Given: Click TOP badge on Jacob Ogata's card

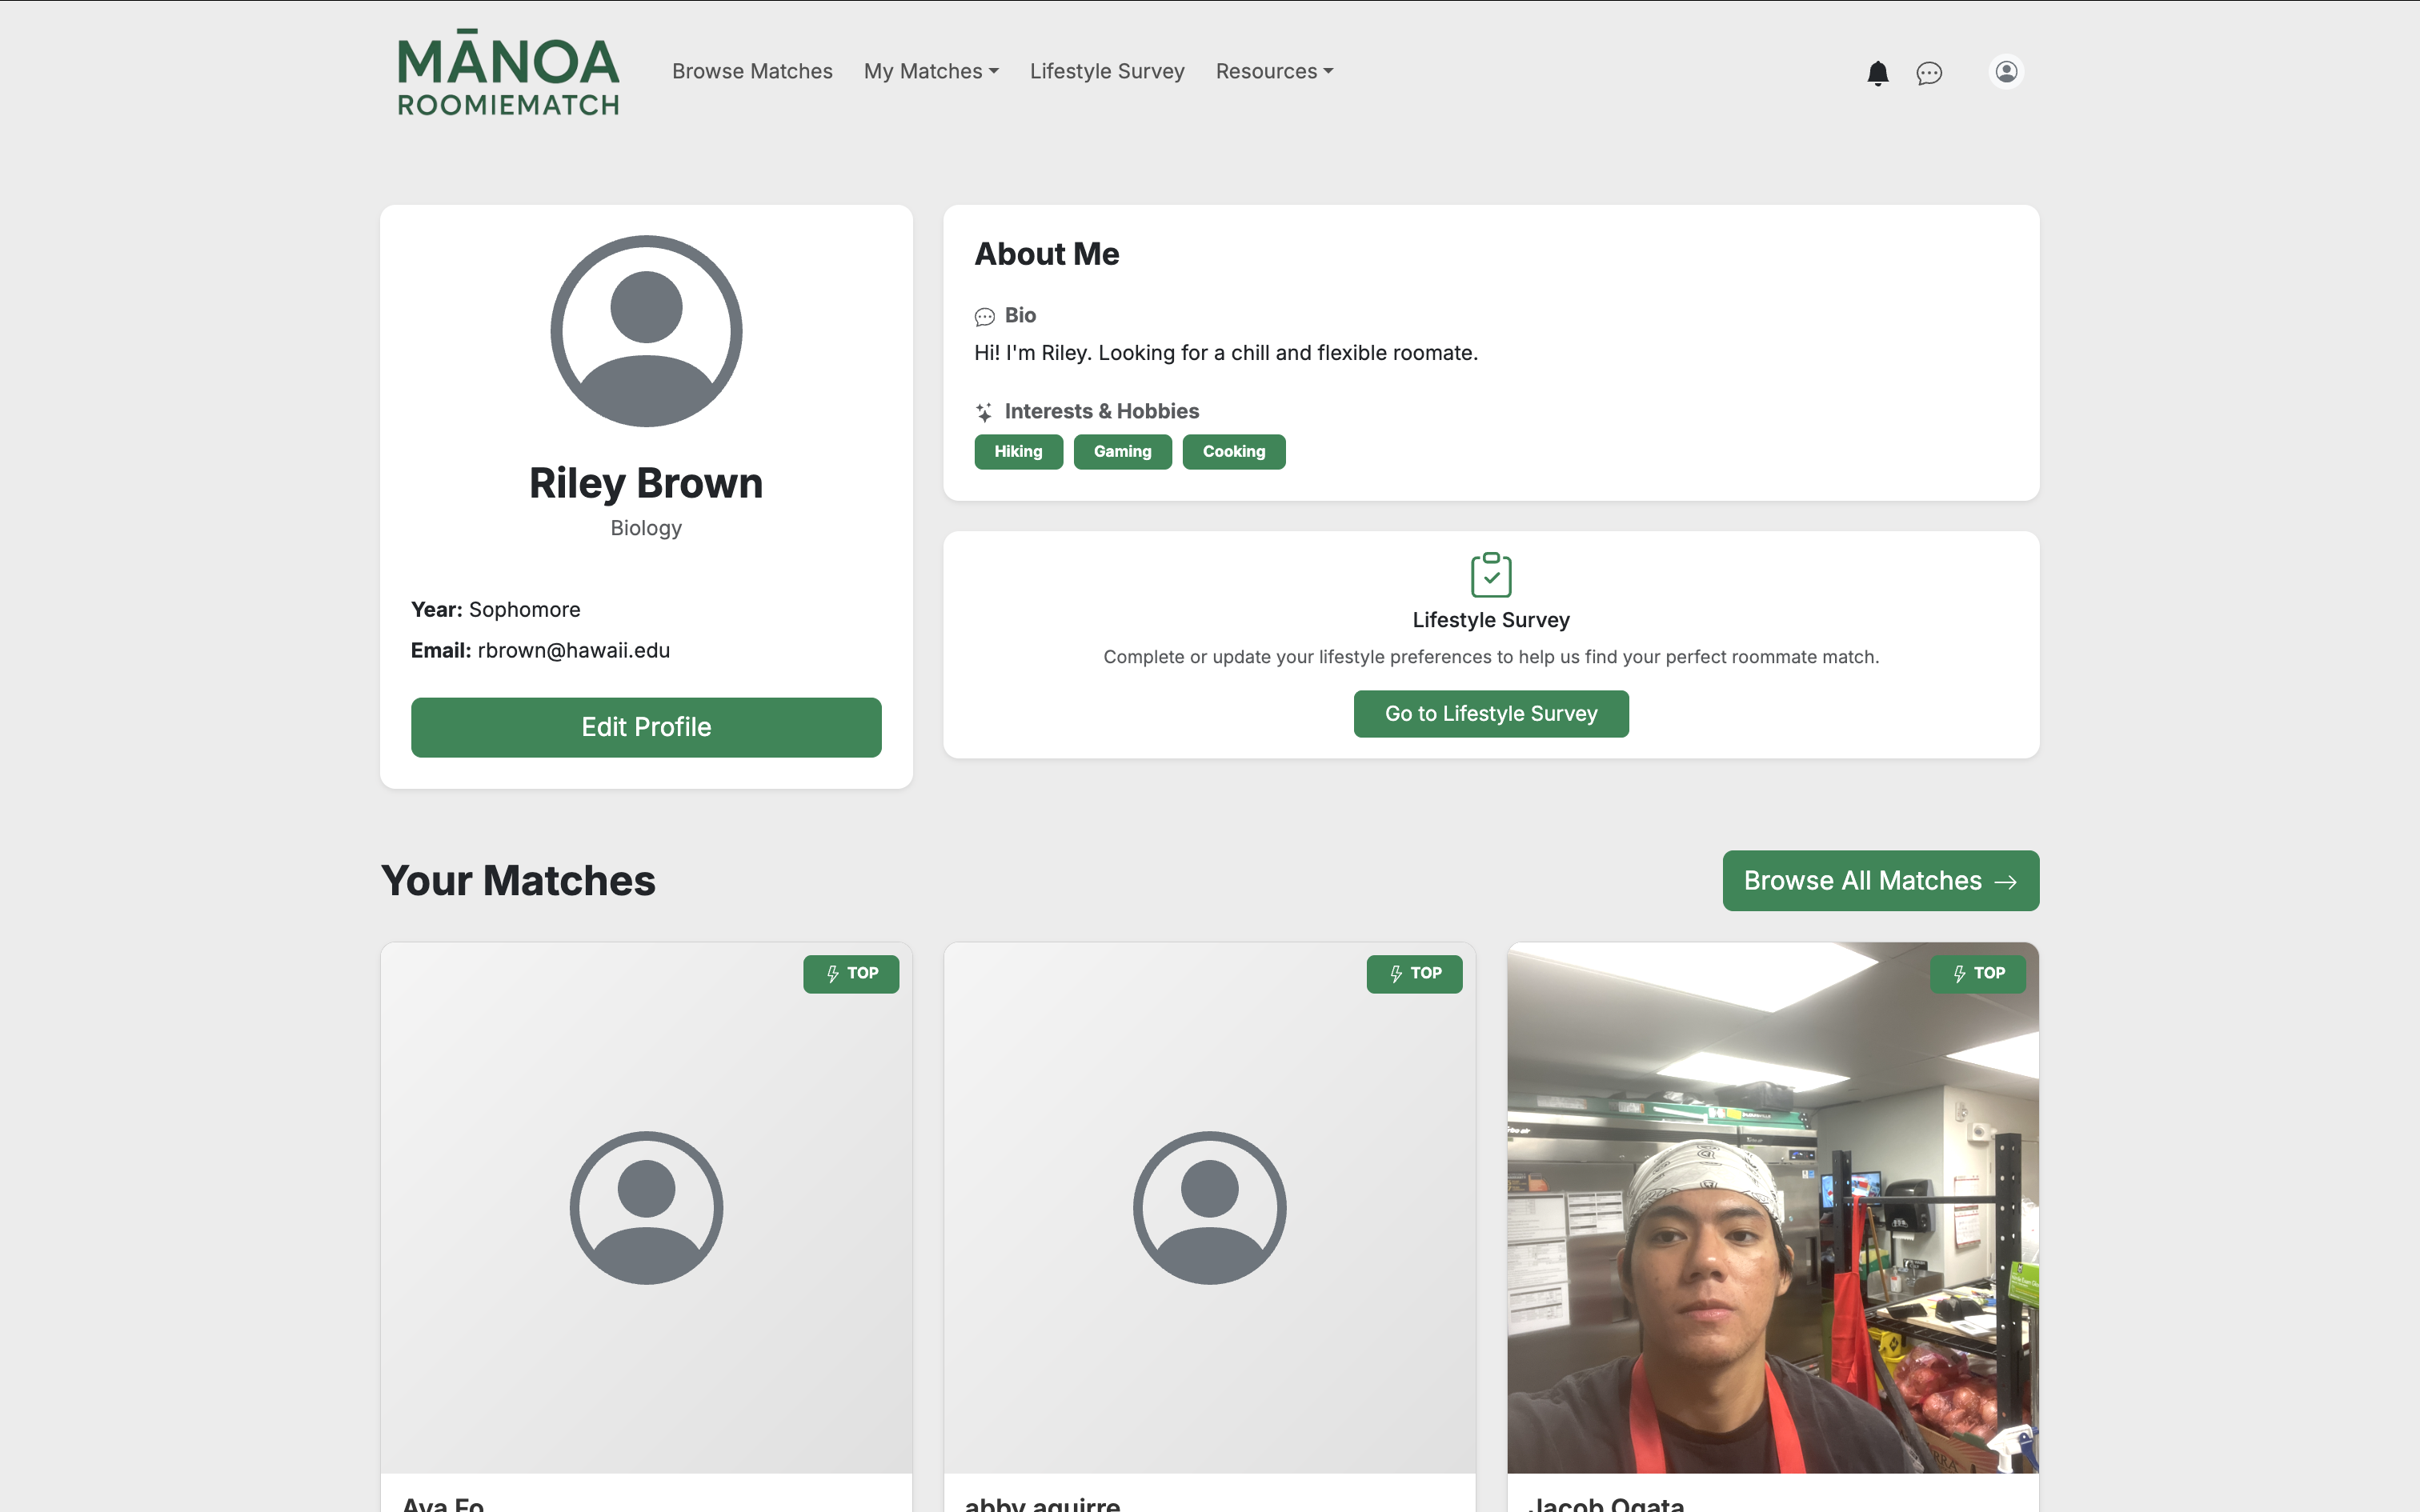Looking at the screenshot, I should [x=1977, y=973].
